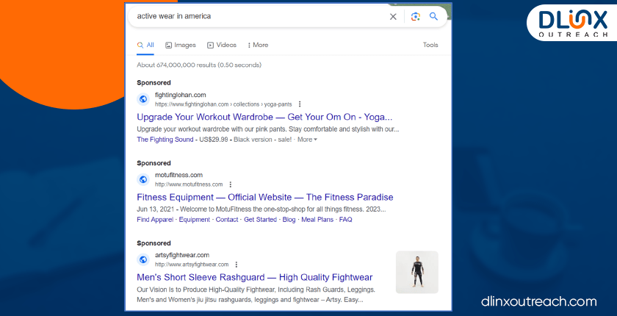The width and height of the screenshot is (617, 316).
Task: Click the 'Black version - sale!' text
Action: [x=263, y=140]
